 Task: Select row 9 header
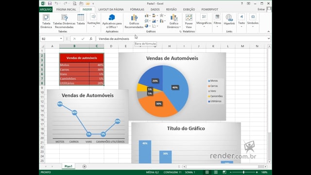[42, 87]
